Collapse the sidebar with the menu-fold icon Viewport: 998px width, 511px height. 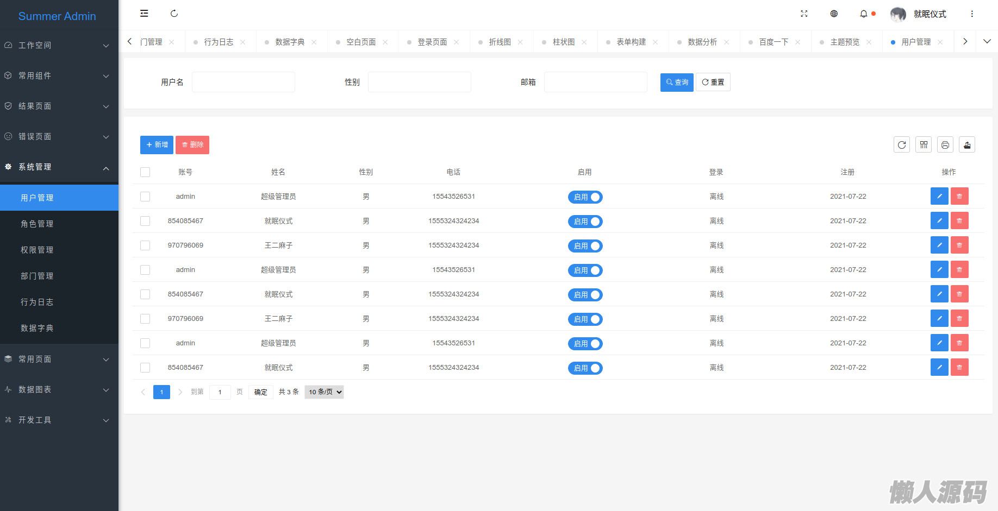point(144,14)
